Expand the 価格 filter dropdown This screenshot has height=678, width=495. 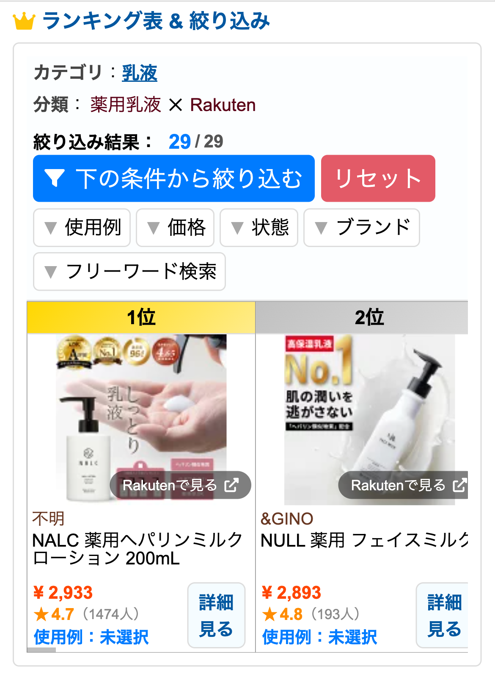coord(175,228)
